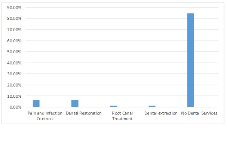The width and height of the screenshot is (227, 146).
Task: Click the Pain and Infection Contorol label
Action: (45, 116)
